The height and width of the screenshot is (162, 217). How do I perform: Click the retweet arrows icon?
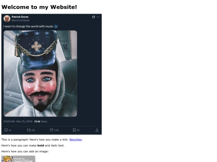coord(29,130)
